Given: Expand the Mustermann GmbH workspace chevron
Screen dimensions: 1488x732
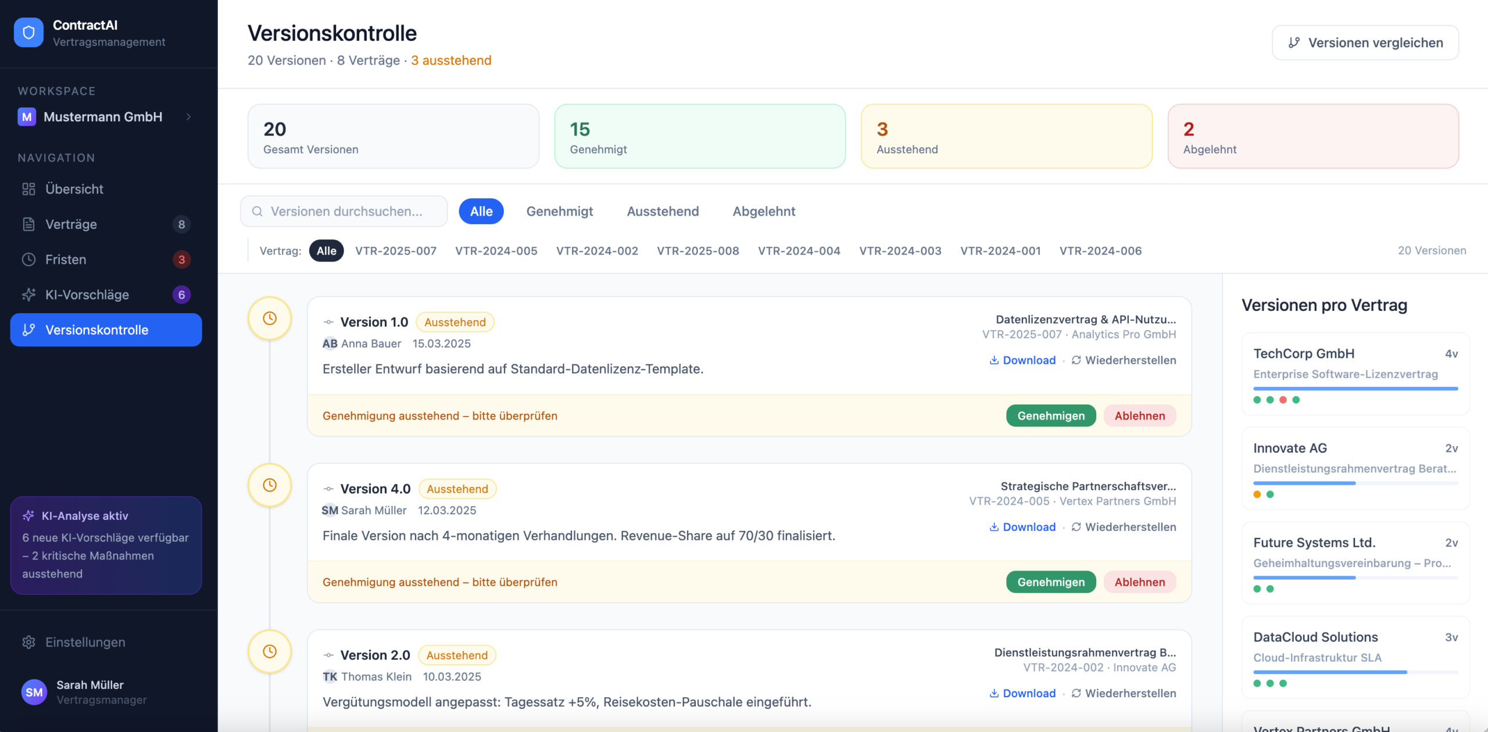Looking at the screenshot, I should point(188,117).
